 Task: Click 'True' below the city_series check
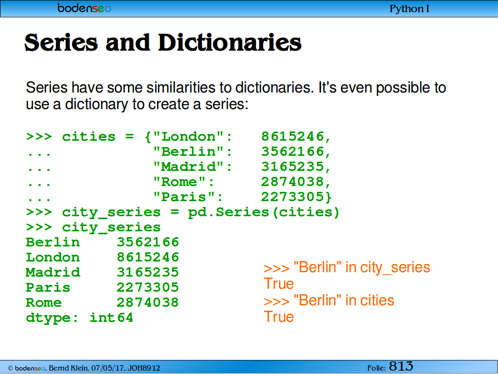[279, 284]
